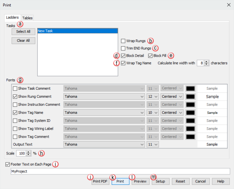Select the Ladders tab

[x=13, y=18]
